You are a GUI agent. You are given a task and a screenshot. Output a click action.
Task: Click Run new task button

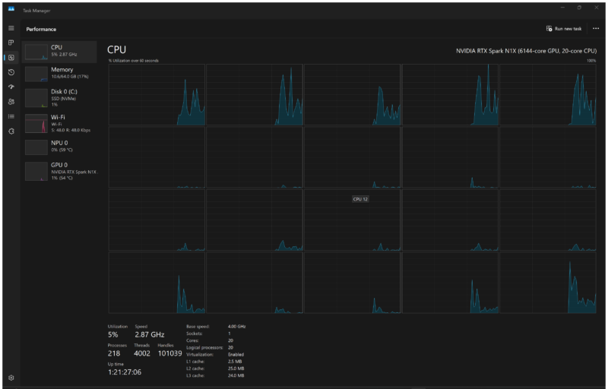(564, 29)
